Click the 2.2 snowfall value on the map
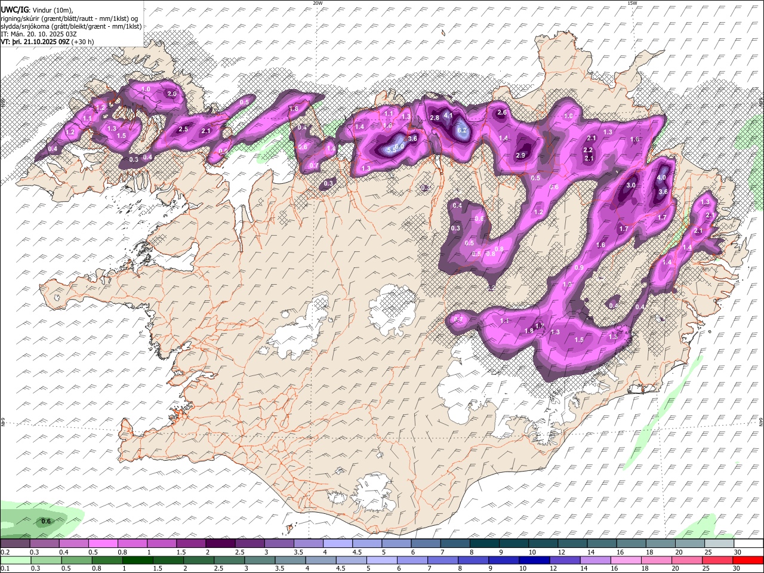Image resolution: width=764 pixels, height=573 pixels. 588,150
